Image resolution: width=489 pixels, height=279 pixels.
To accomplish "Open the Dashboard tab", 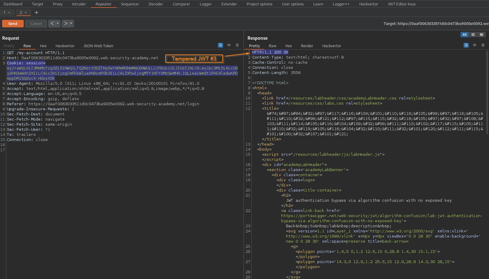I will point(13,4).
